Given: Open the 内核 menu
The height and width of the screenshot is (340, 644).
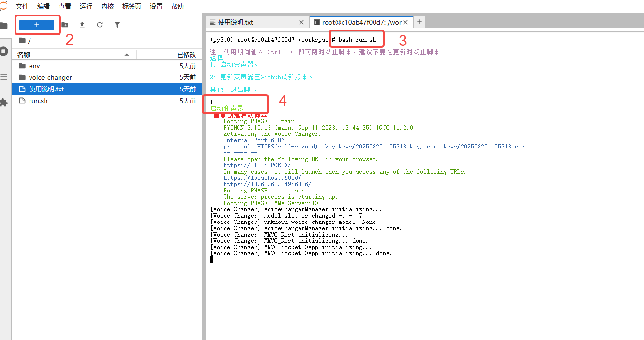Looking at the screenshot, I should pos(107,6).
